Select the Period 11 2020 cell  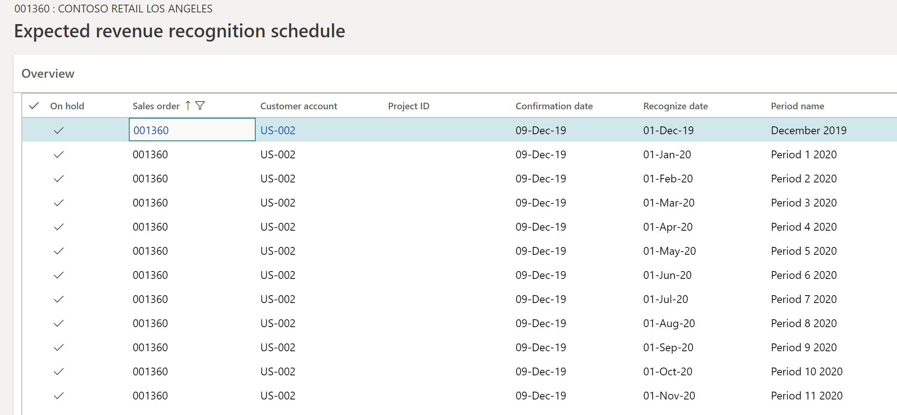tap(807, 396)
